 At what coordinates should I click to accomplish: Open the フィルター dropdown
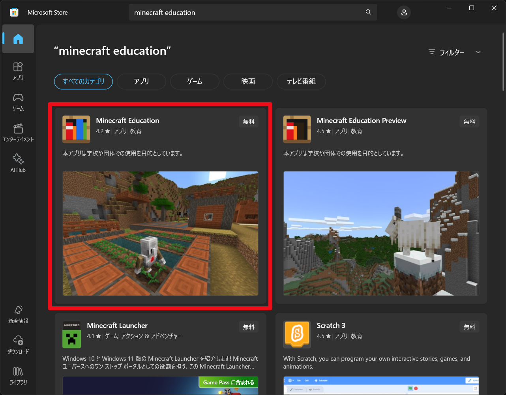tap(455, 52)
